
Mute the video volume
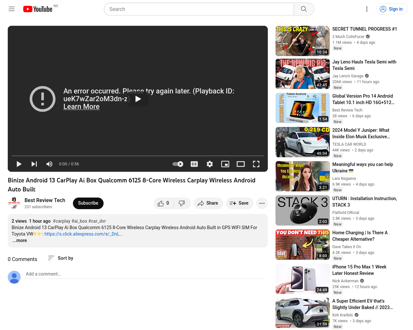49,164
